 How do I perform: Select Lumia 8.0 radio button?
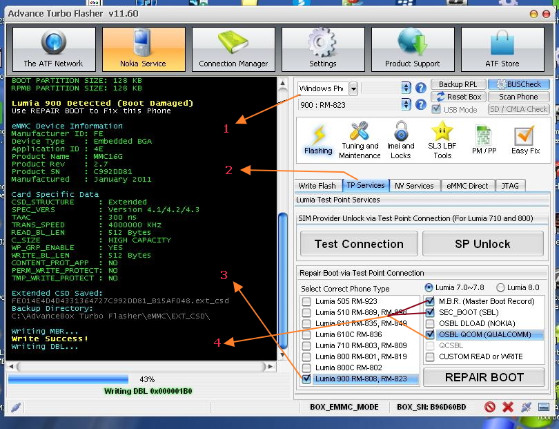point(500,287)
